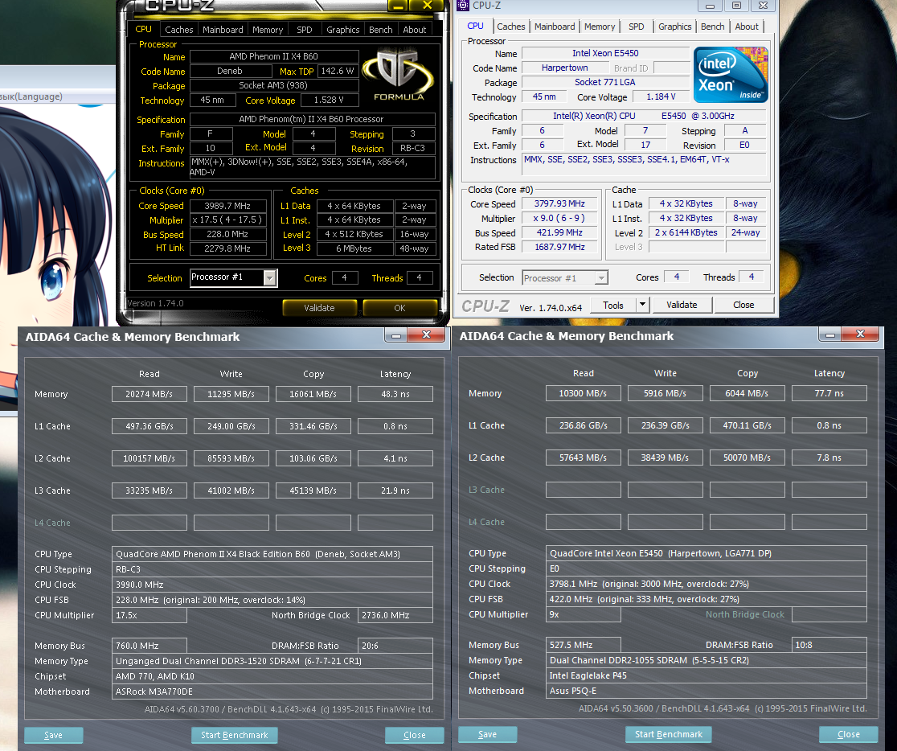Viewport: 897px width, 751px height.
Task: Open SPD tab in right CPU-Z
Action: point(636,27)
